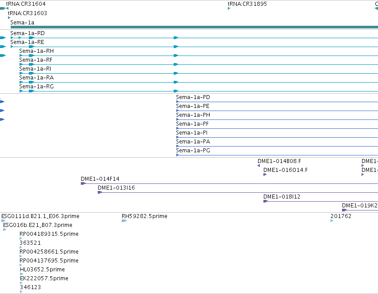Click ESG016b.E21_B07.3prime EST label
Image resolution: width=378 pixels, height=294 pixels.
pyautogui.click(x=38, y=225)
